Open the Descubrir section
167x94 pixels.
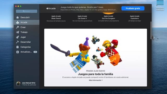[27, 17]
